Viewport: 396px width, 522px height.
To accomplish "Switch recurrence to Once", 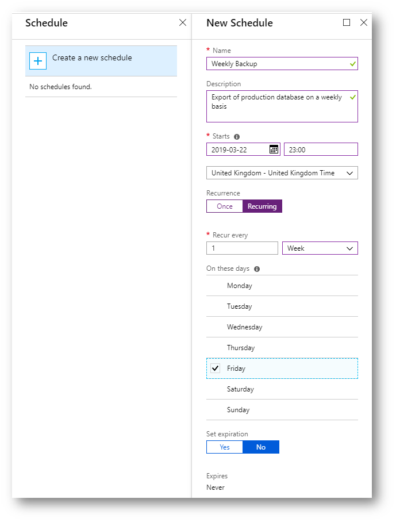I will [225, 206].
